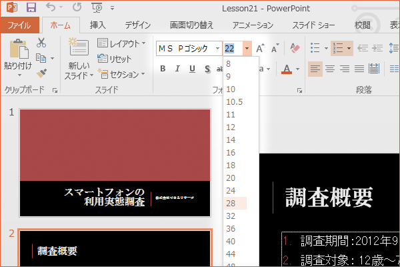
Task: Open the Numbering dropdown arrow
Action: coord(349,48)
